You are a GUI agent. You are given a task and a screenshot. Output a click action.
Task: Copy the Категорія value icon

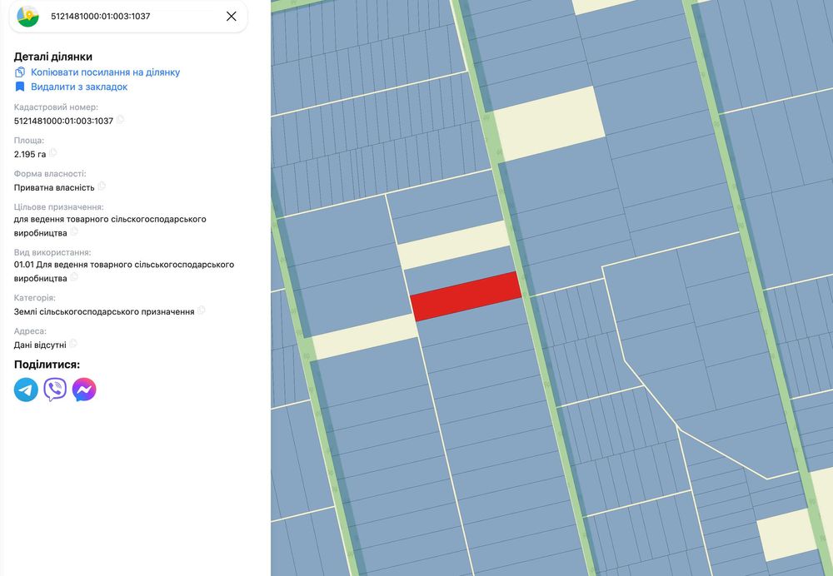tap(201, 310)
